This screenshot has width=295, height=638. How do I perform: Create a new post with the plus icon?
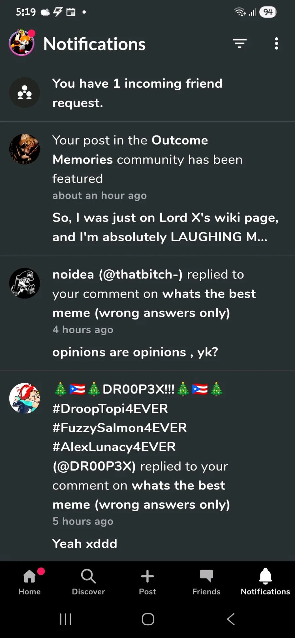point(147,582)
